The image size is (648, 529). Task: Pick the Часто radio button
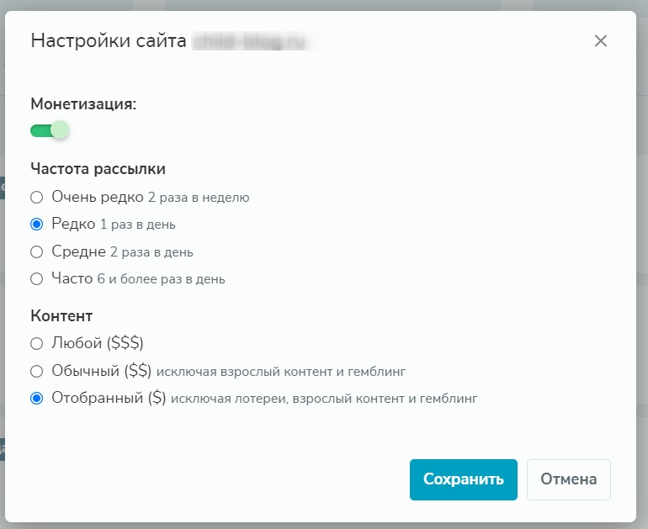click(36, 278)
